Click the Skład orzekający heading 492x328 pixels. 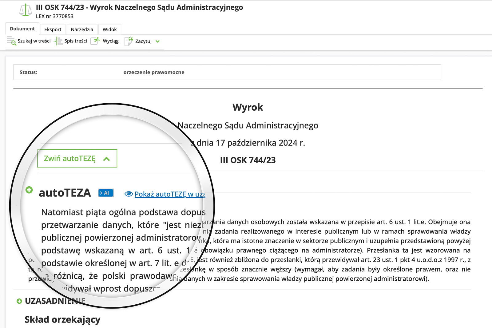coord(62,319)
